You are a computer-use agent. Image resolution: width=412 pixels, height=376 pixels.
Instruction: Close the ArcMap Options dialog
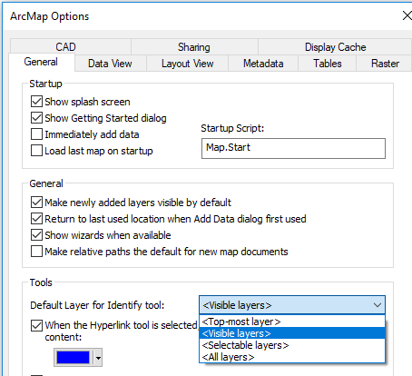pyautogui.click(x=407, y=15)
